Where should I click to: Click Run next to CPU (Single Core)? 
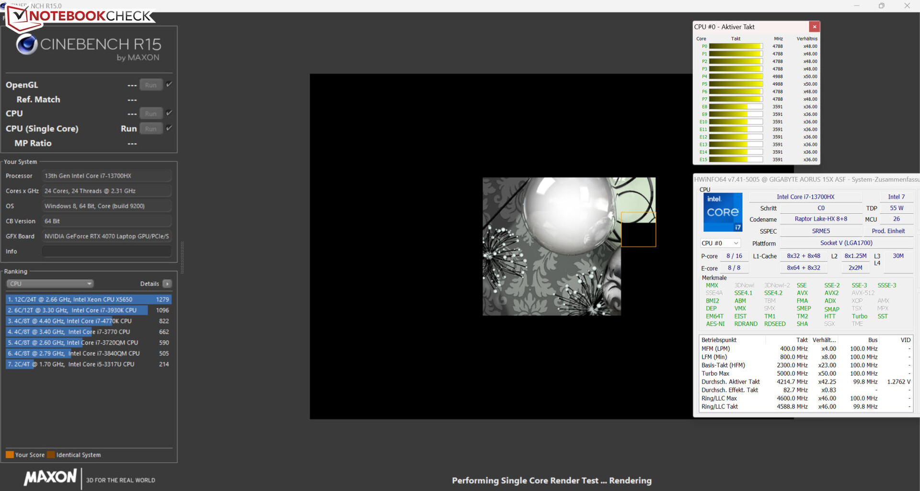(x=151, y=129)
